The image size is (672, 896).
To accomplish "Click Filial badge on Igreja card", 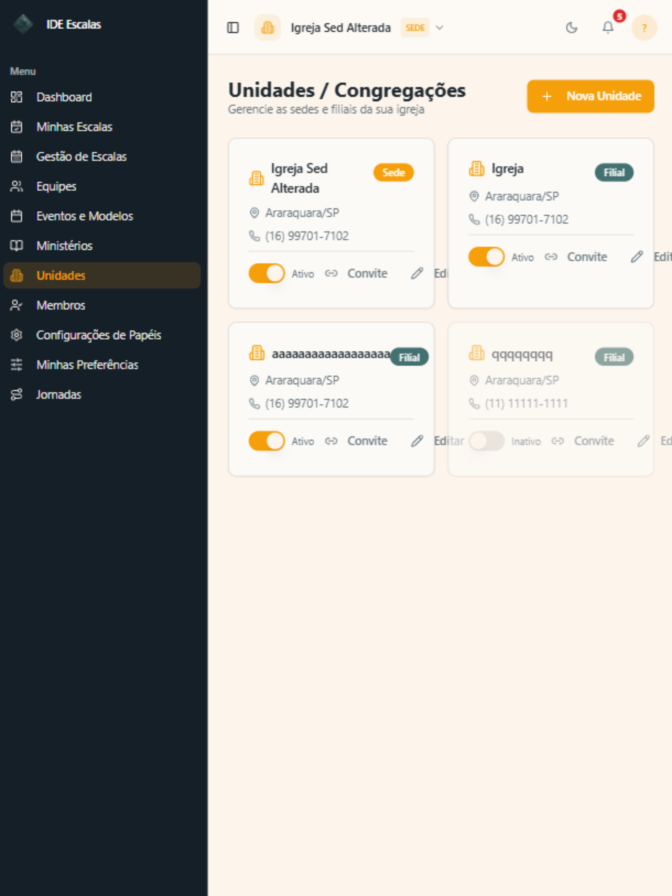I will click(614, 173).
